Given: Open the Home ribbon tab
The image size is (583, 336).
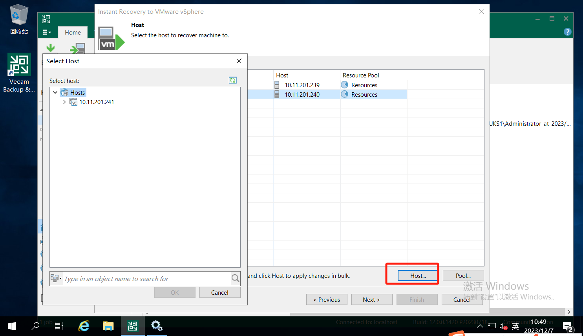Looking at the screenshot, I should coord(73,33).
